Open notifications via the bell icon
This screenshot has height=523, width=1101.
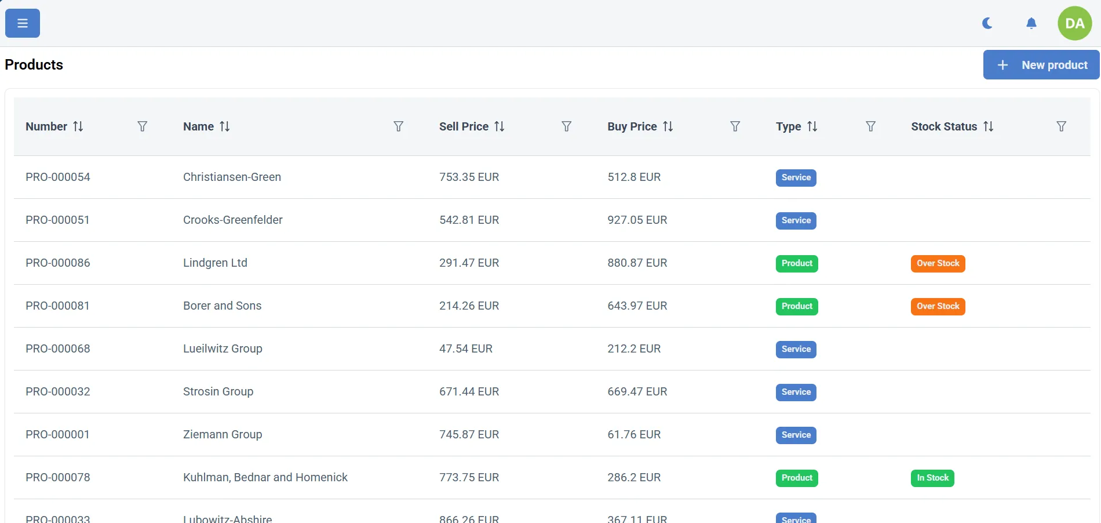pyautogui.click(x=1031, y=23)
